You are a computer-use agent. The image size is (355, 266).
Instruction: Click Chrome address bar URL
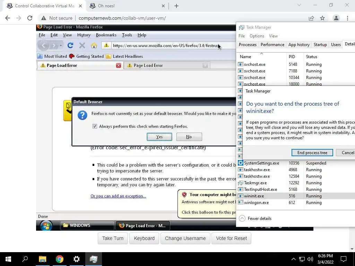coord(122,18)
